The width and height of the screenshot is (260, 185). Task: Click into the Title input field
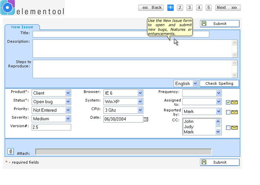coord(121,34)
